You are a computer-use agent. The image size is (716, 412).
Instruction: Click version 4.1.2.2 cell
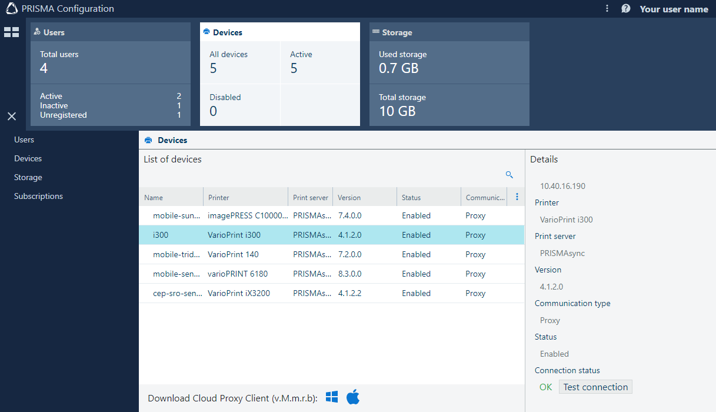tap(350, 293)
